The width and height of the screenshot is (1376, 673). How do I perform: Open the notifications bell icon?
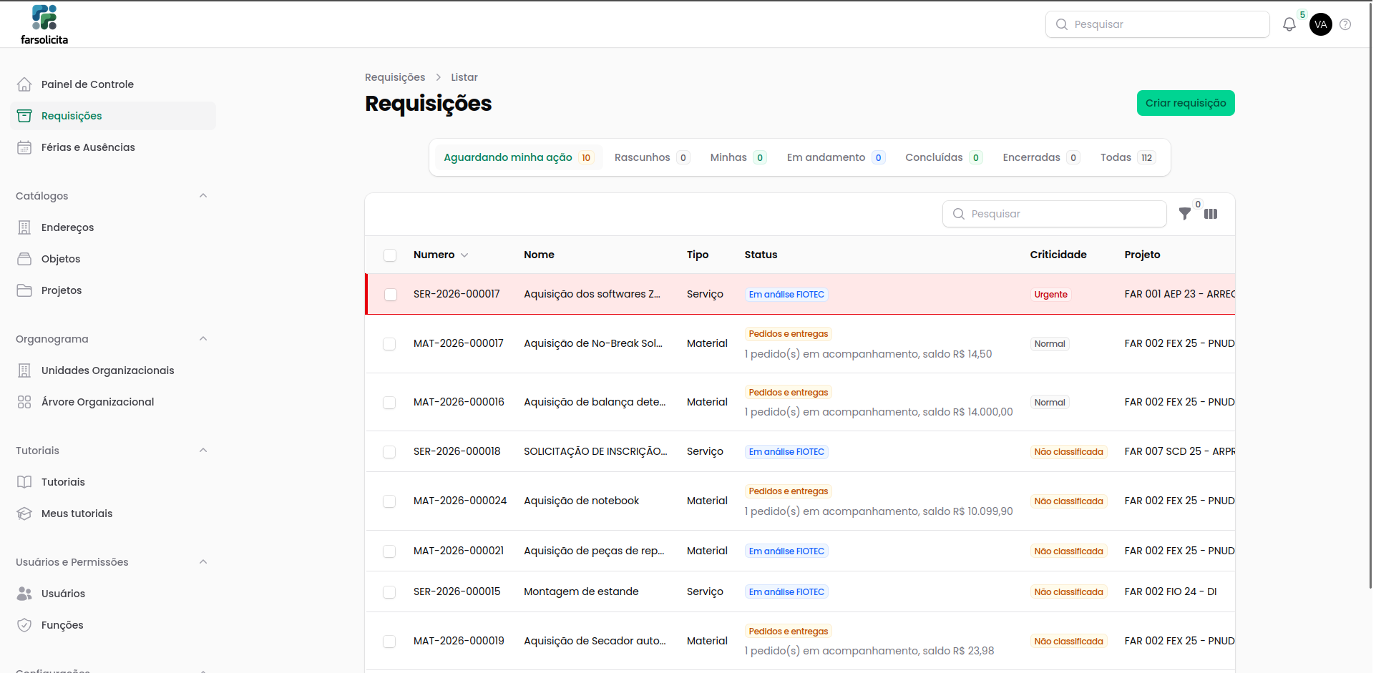click(x=1289, y=24)
